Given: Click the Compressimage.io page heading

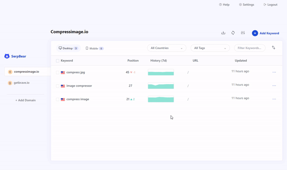Looking at the screenshot, I should (69, 32).
